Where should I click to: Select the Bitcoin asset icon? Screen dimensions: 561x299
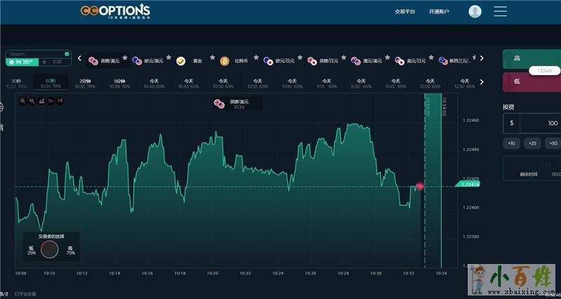[224, 61]
